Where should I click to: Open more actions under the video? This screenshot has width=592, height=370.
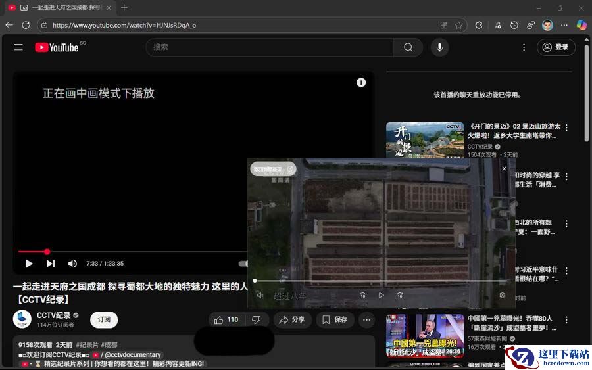(366, 320)
